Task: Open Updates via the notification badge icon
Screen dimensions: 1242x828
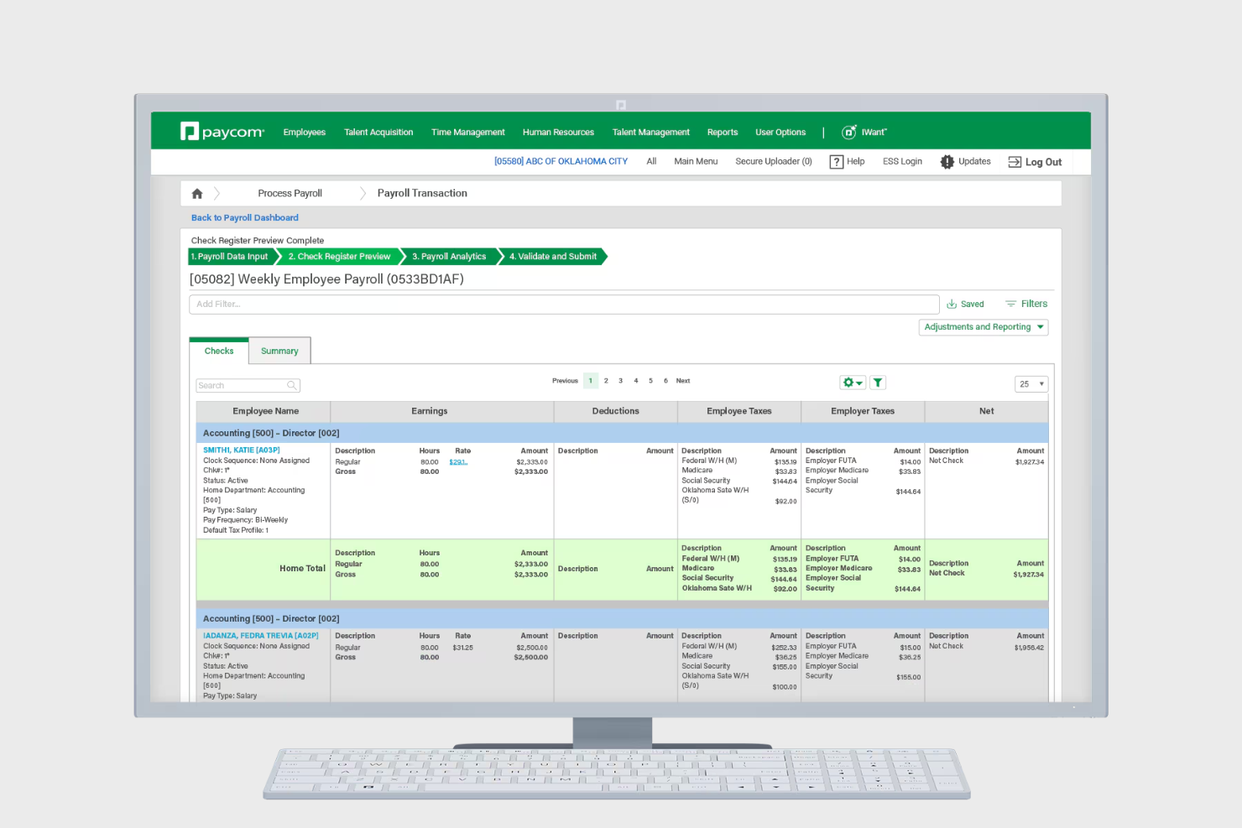Action: (x=947, y=161)
